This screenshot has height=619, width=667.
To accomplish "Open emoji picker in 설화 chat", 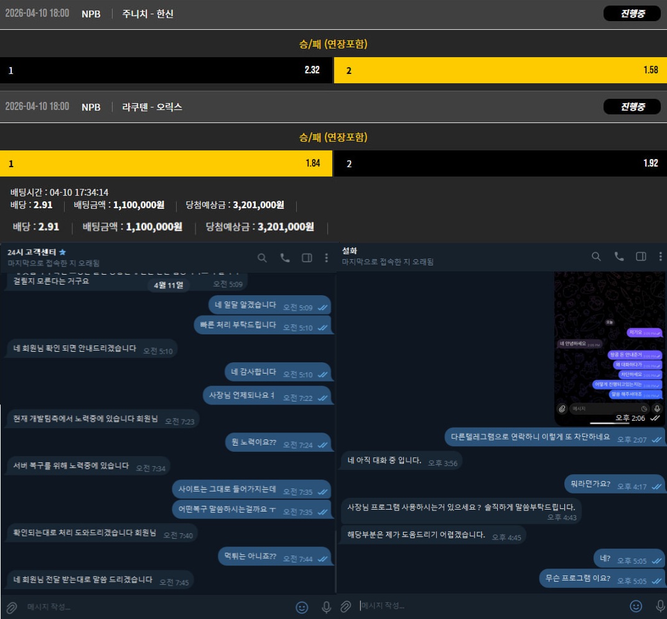I will (x=636, y=606).
